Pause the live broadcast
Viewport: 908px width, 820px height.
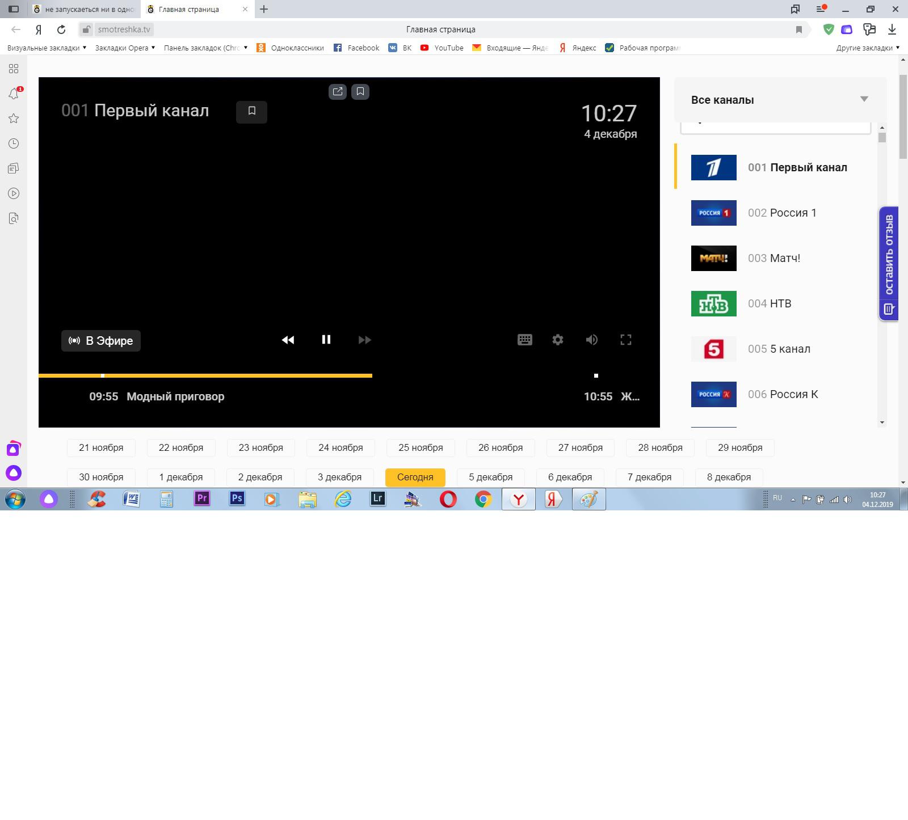point(326,340)
